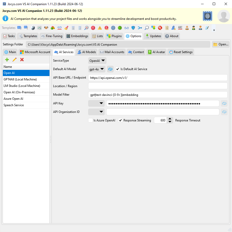Increase Response Timeout with the up stepper arrow
The width and height of the screenshot is (232, 232).
click(170, 119)
